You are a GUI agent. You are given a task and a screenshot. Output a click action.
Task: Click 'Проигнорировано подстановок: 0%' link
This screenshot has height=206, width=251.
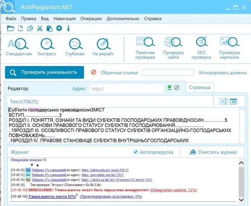pos(111,197)
